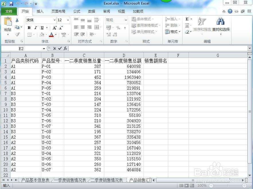
Task: Click the Paste clipboard icon
Action: pyautogui.click(x=8, y=22)
